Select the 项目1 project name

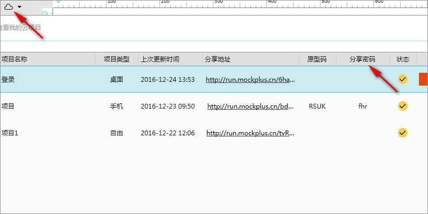[10, 133]
